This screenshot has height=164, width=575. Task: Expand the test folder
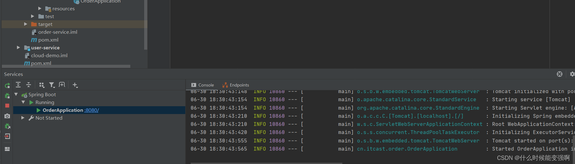33,16
